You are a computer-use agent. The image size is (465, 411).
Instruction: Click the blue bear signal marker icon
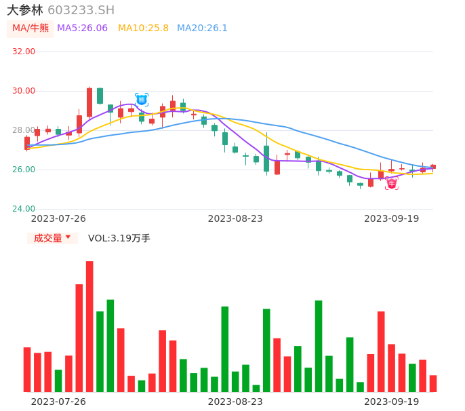coord(142,100)
